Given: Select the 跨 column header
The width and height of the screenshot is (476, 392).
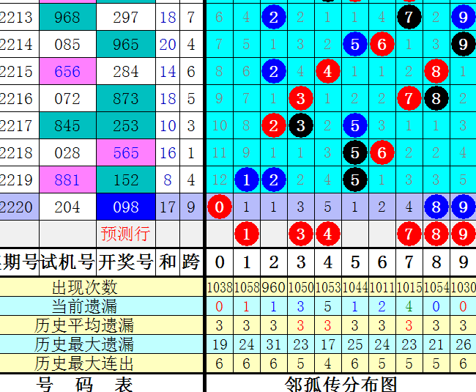Looking at the screenshot, I should click(191, 262).
